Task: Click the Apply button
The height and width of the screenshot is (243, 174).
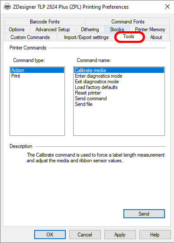Action: pos(120,234)
